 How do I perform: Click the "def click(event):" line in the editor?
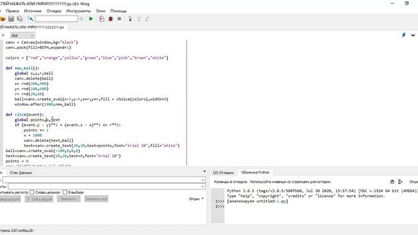(x=25, y=115)
